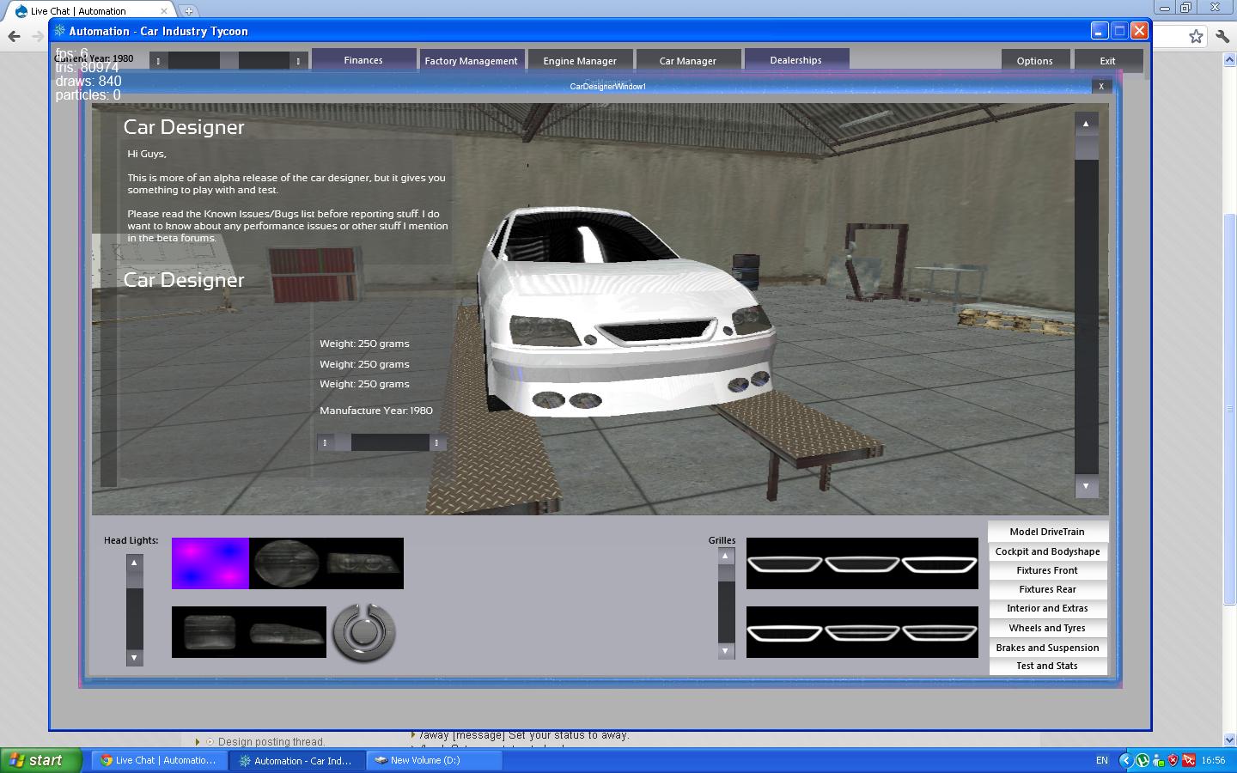Select the purple-blue headlight thumbnail
The image size is (1237, 773).
210,563
